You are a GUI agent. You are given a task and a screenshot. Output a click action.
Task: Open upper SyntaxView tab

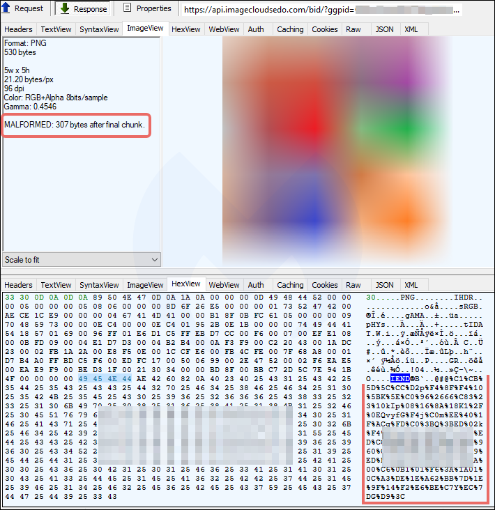tap(99, 29)
